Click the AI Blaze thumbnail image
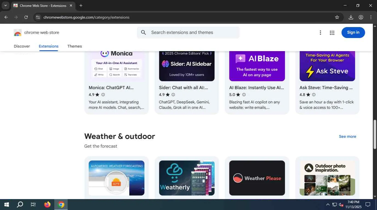The height and width of the screenshot is (210, 377). click(x=257, y=66)
